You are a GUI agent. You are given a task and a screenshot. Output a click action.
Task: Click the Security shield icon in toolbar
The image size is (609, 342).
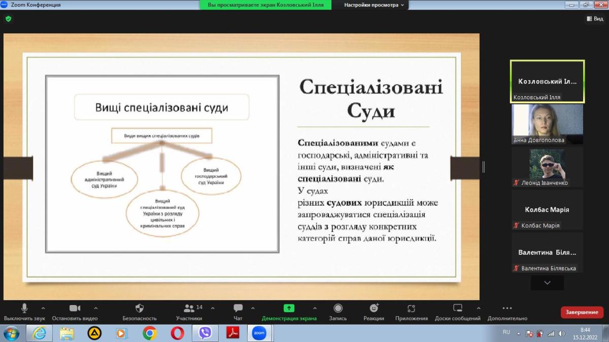point(140,308)
